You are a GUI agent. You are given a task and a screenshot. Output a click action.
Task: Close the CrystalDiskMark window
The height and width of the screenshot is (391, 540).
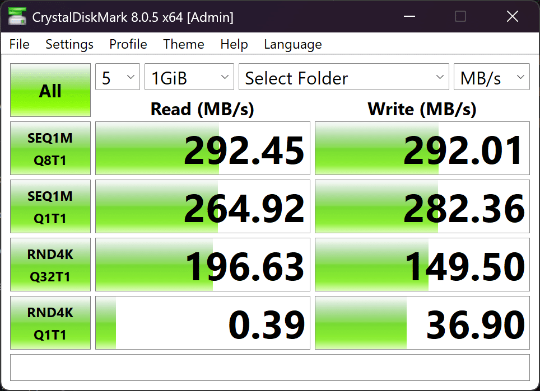click(x=512, y=17)
